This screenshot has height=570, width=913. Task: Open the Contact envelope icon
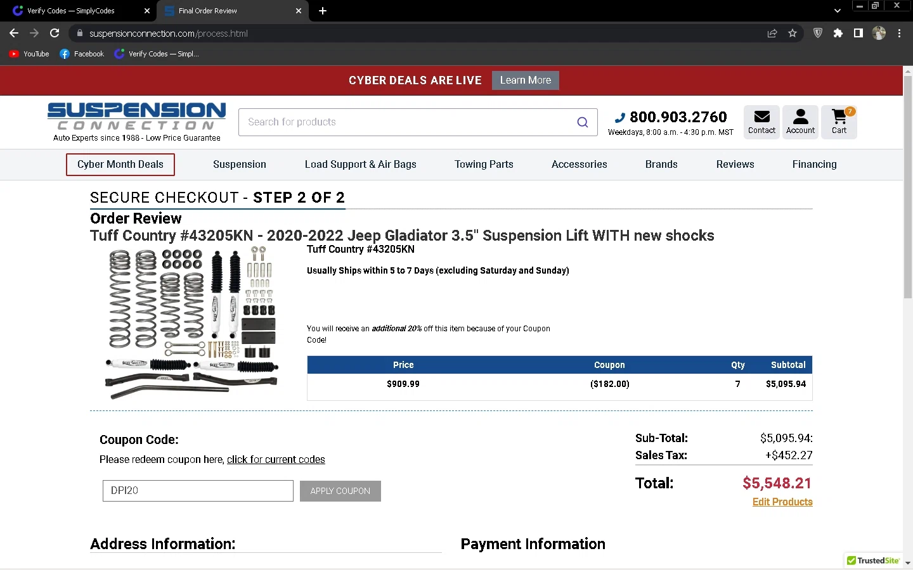tap(761, 122)
